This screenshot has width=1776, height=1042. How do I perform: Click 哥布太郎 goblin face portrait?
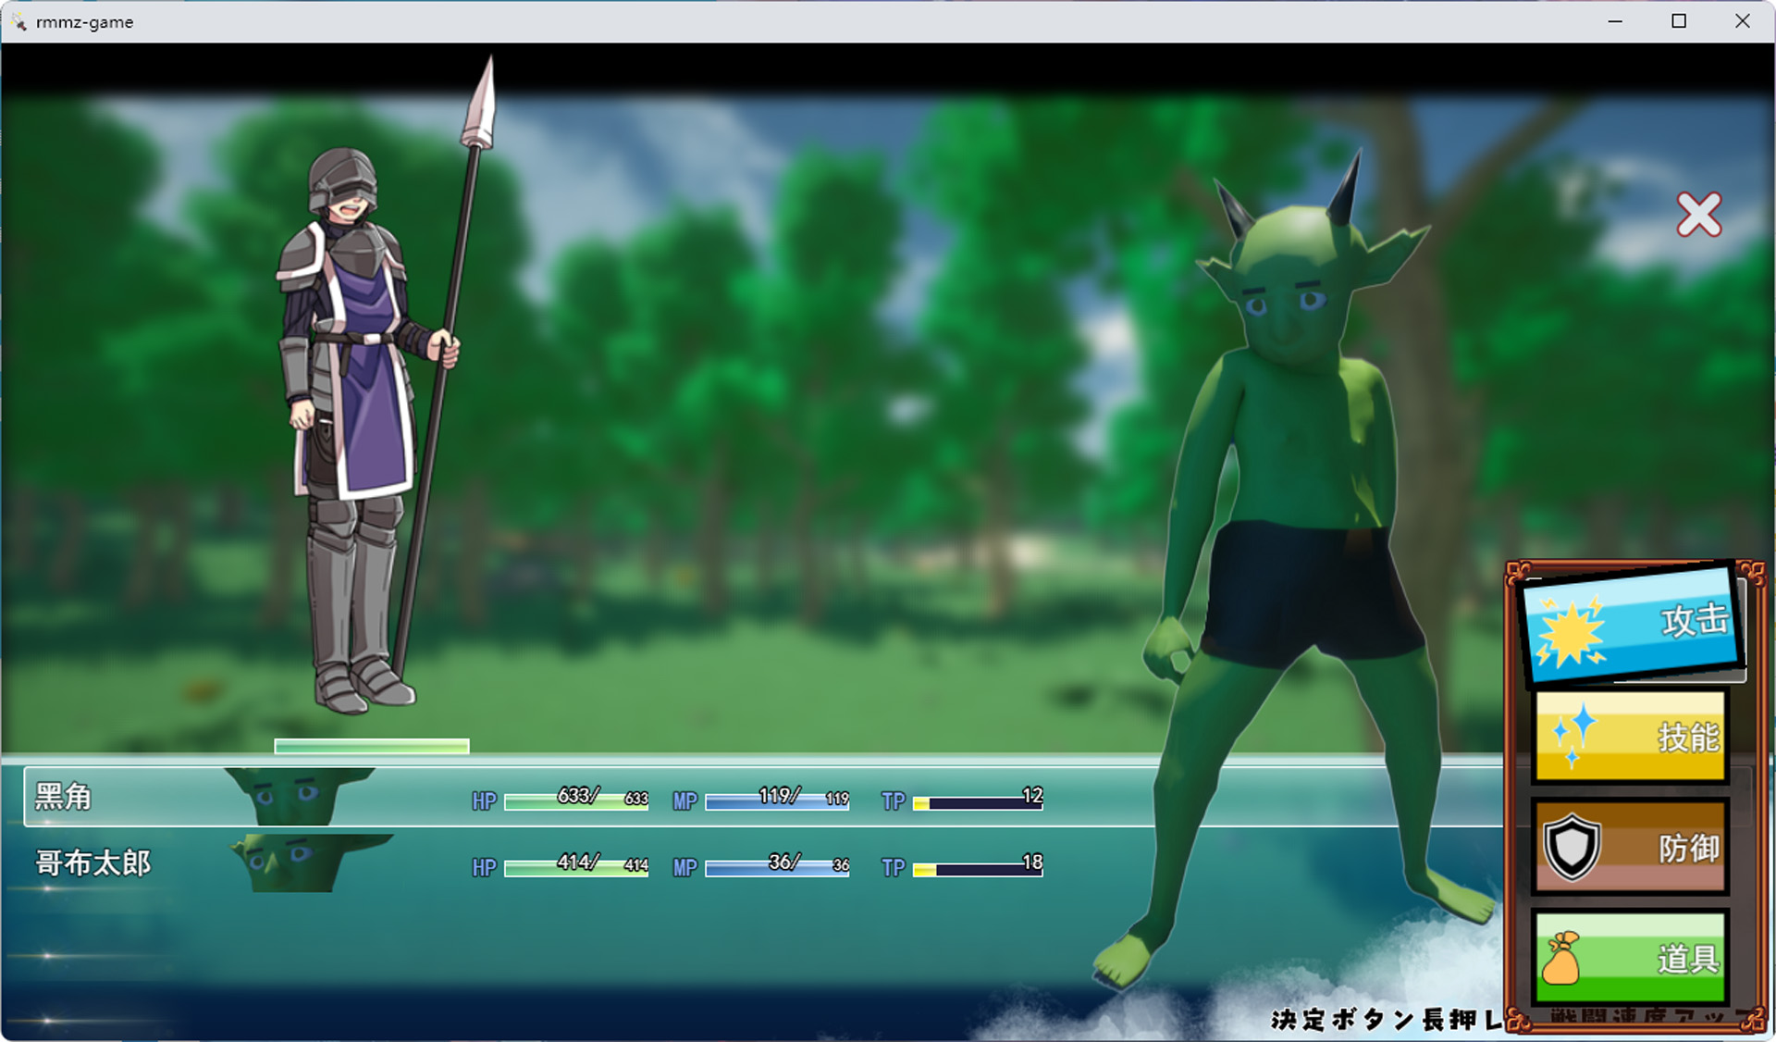tap(296, 862)
